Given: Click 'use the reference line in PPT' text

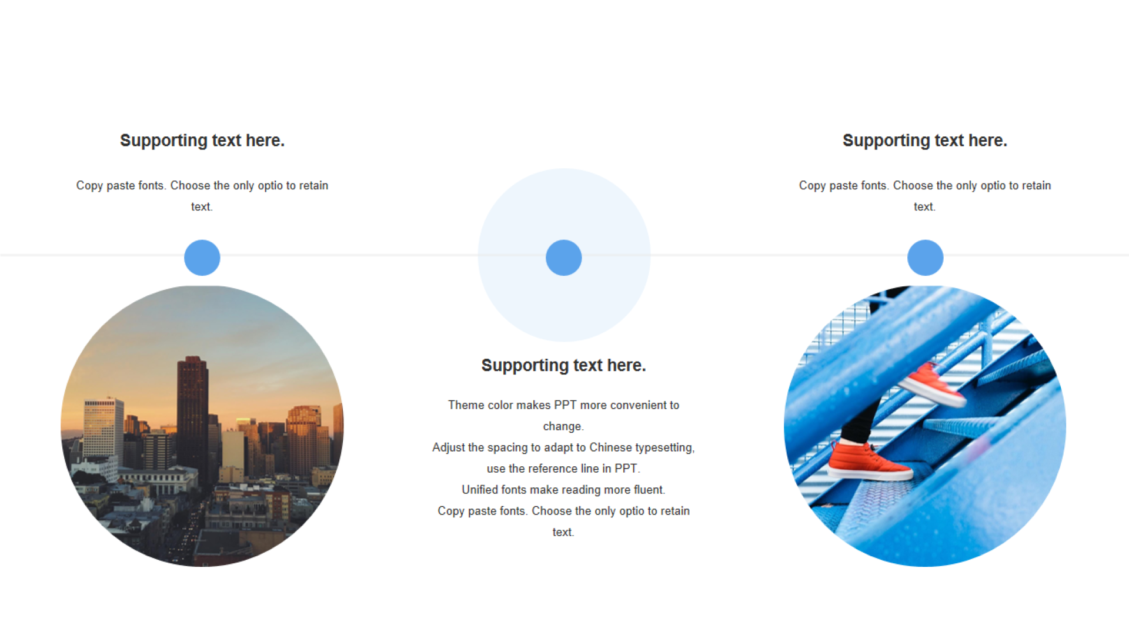Looking at the screenshot, I should [563, 469].
